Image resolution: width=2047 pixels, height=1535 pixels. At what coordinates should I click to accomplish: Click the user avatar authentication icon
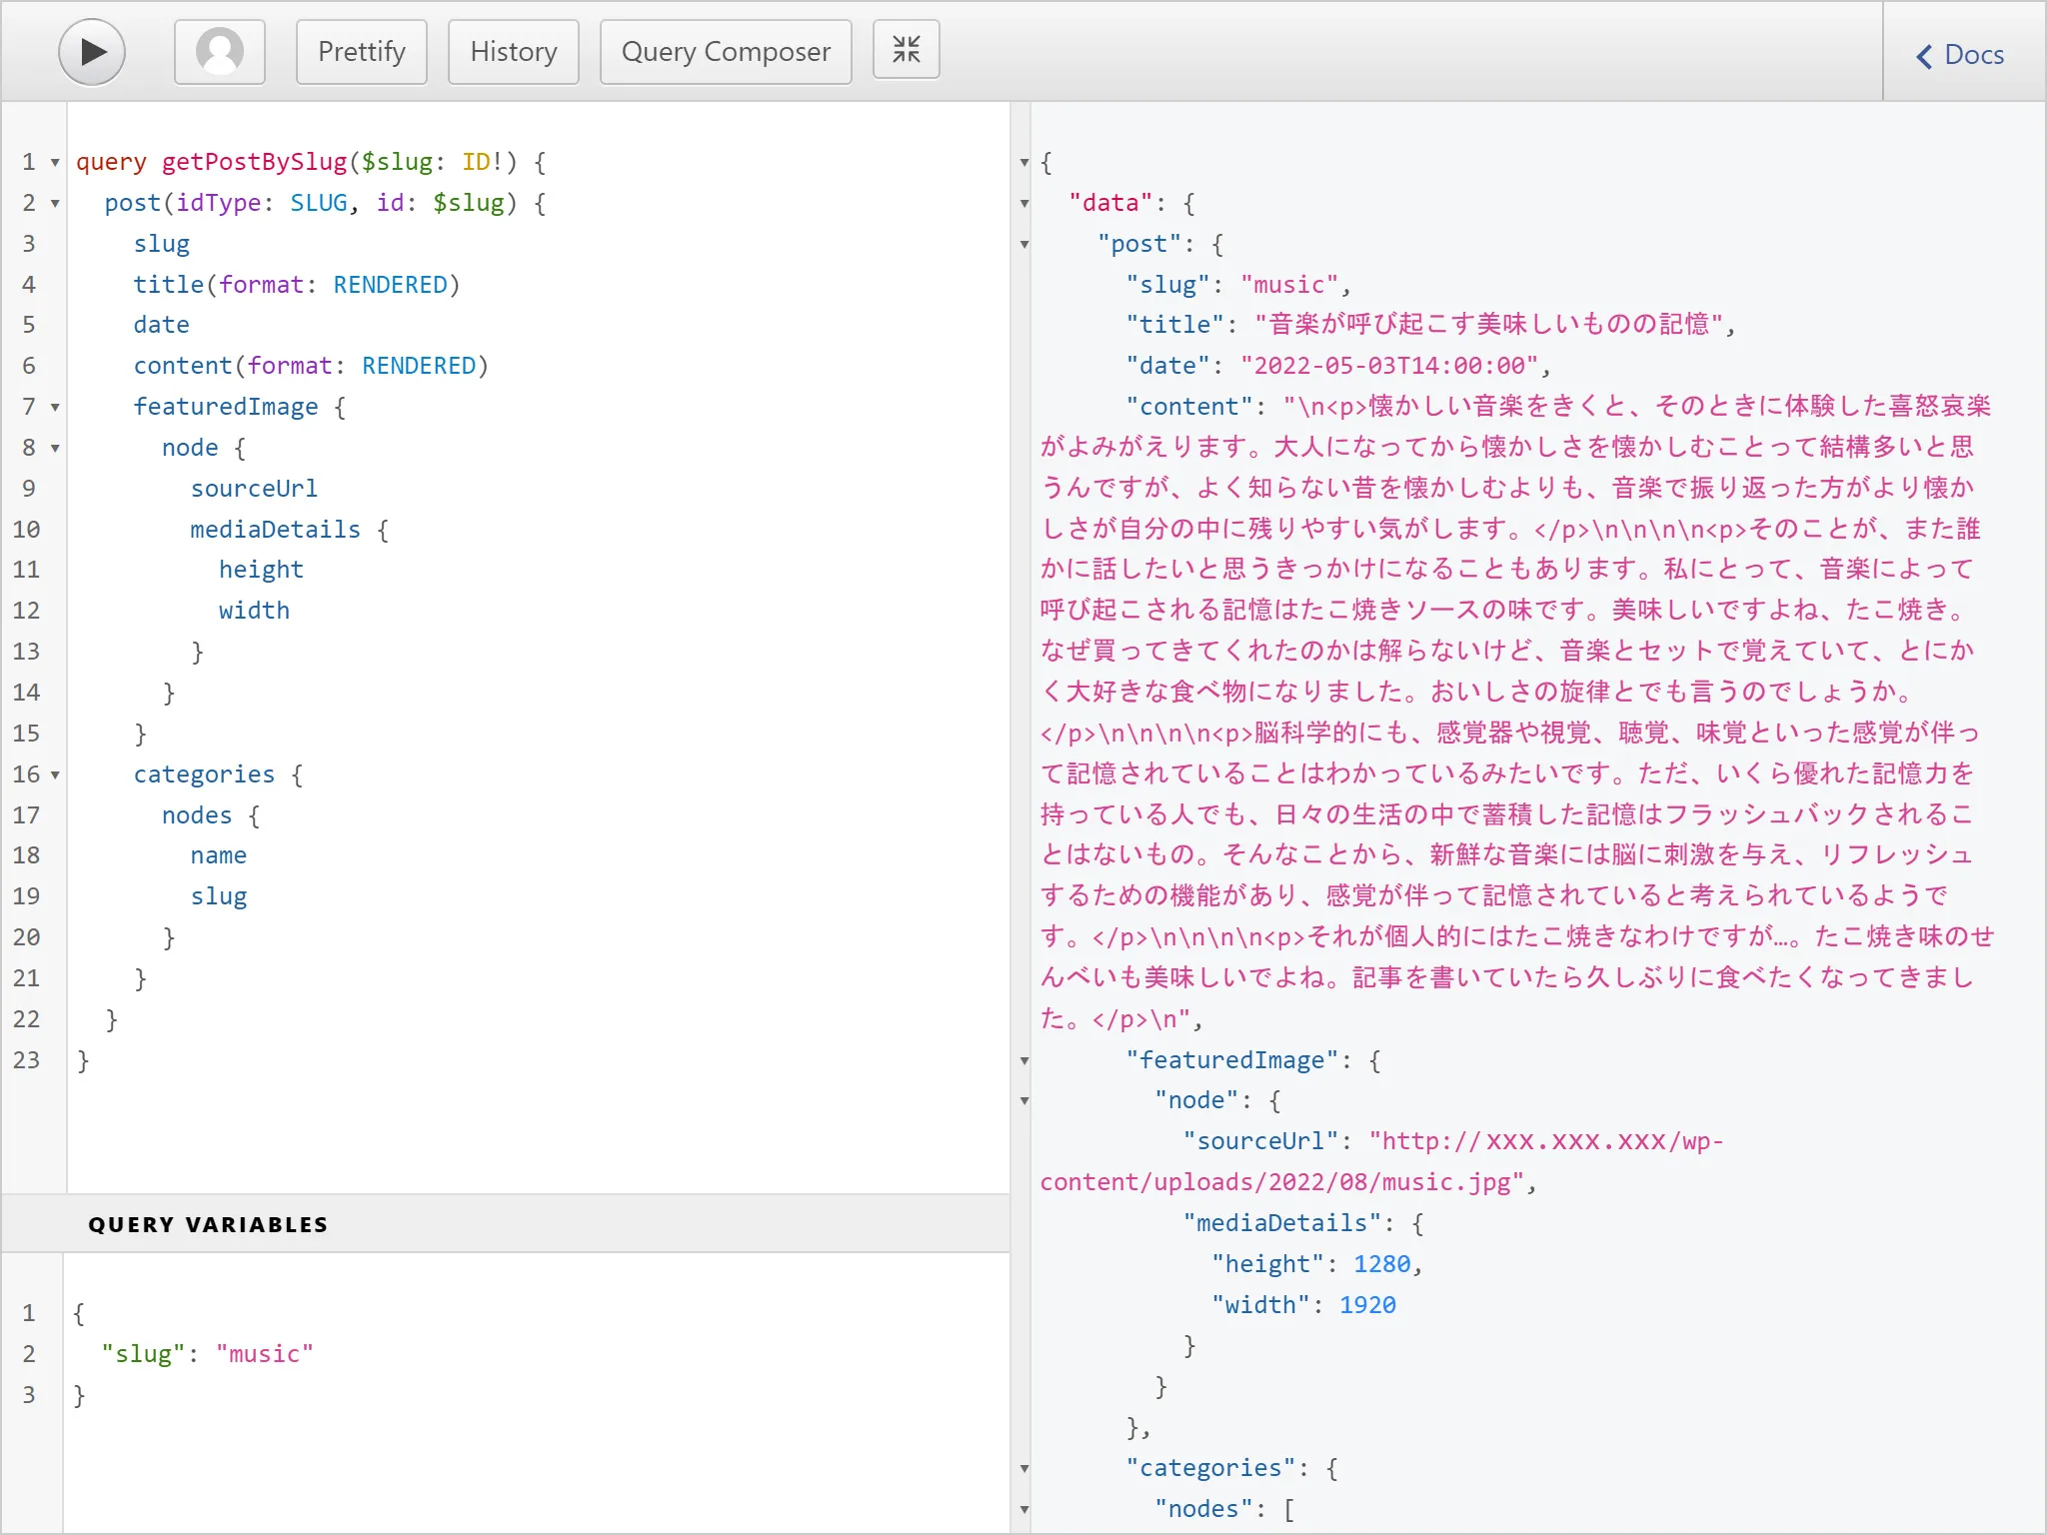pos(220,52)
